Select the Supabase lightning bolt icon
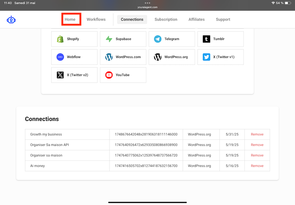This screenshot has width=295, height=205. pos(109,39)
